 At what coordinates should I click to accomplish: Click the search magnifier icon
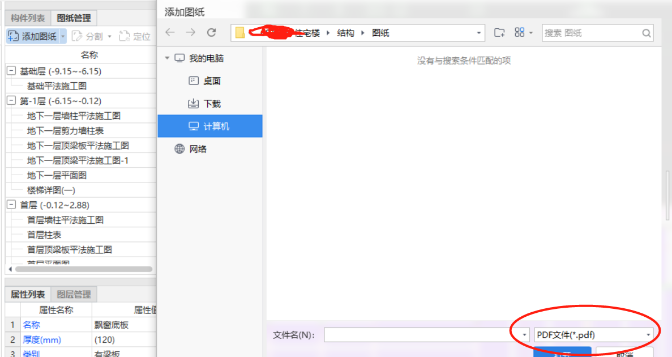[x=647, y=33]
